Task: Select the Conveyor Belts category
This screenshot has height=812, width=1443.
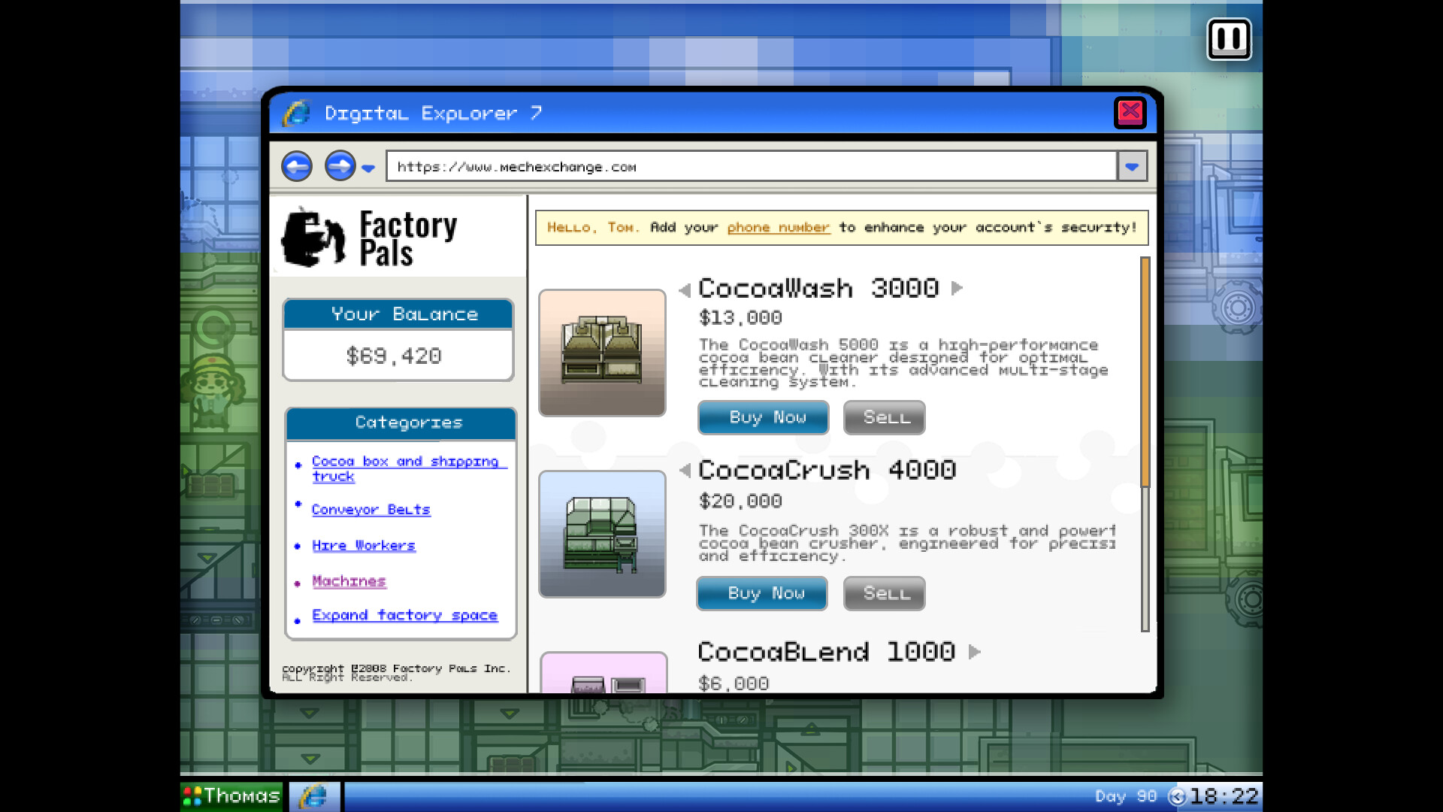Action: (x=371, y=509)
